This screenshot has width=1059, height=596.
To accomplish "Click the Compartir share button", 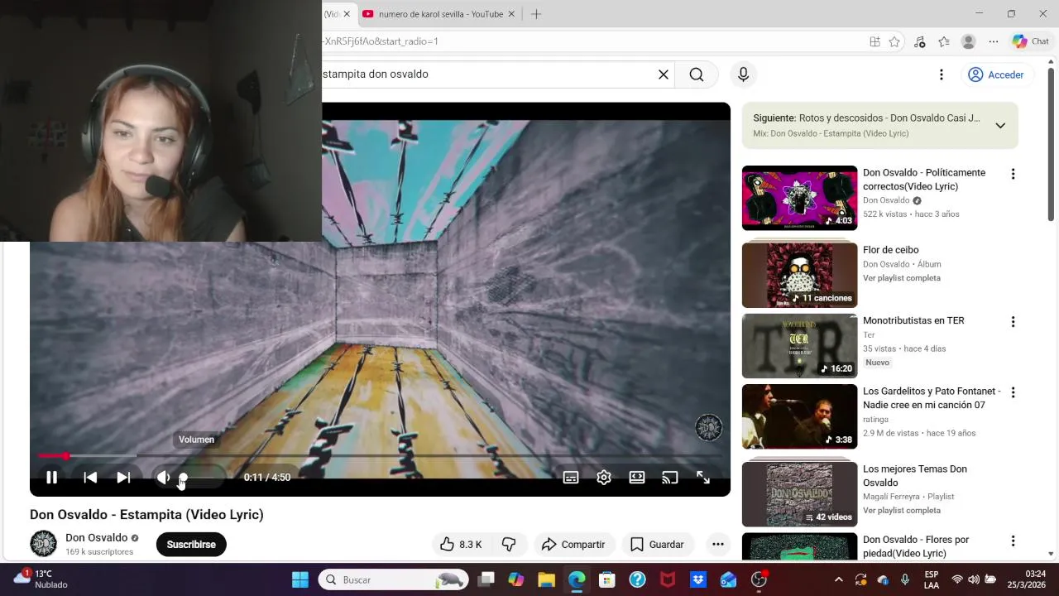I will pyautogui.click(x=573, y=545).
